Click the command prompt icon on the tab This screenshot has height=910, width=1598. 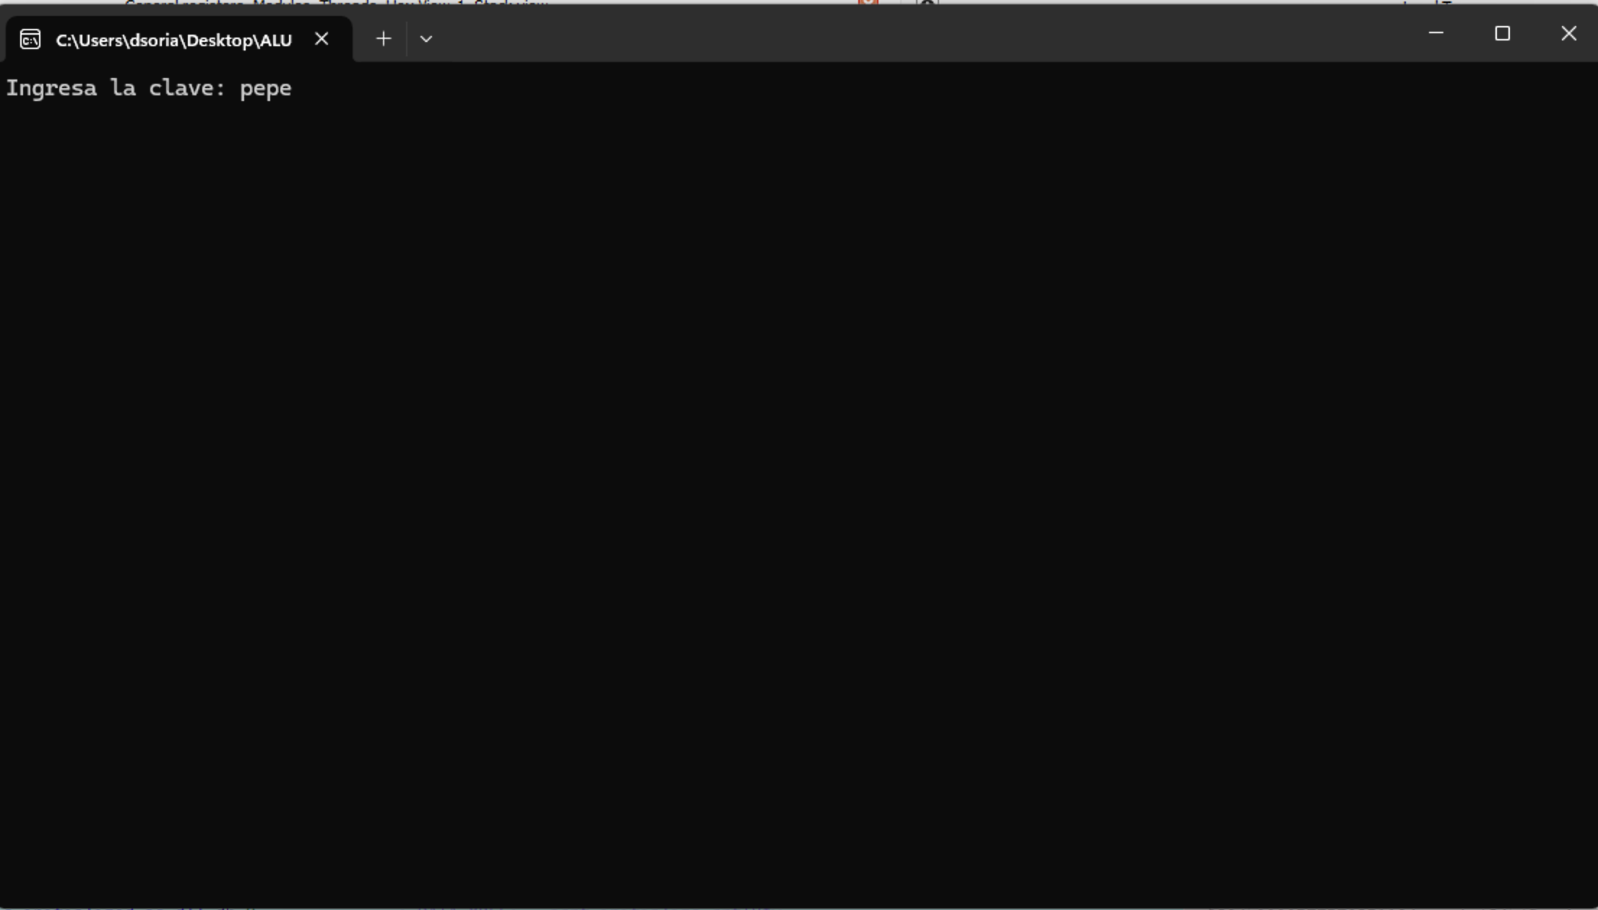click(30, 39)
